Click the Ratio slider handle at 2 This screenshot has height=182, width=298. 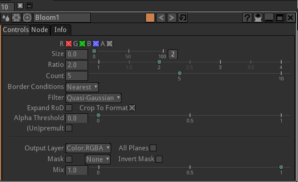click(x=159, y=62)
